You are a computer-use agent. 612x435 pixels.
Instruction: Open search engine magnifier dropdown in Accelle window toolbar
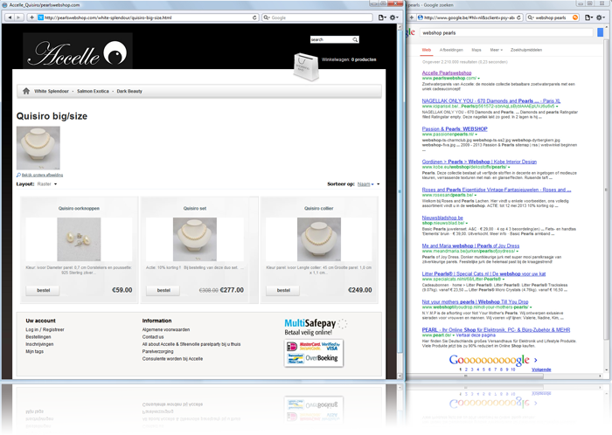pyautogui.click(x=267, y=17)
